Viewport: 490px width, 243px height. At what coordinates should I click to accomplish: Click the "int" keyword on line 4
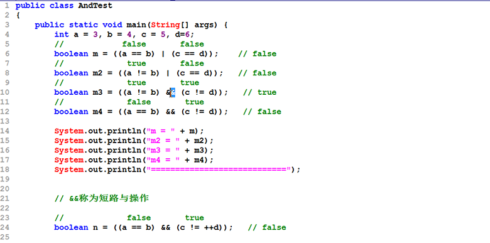click(62, 35)
